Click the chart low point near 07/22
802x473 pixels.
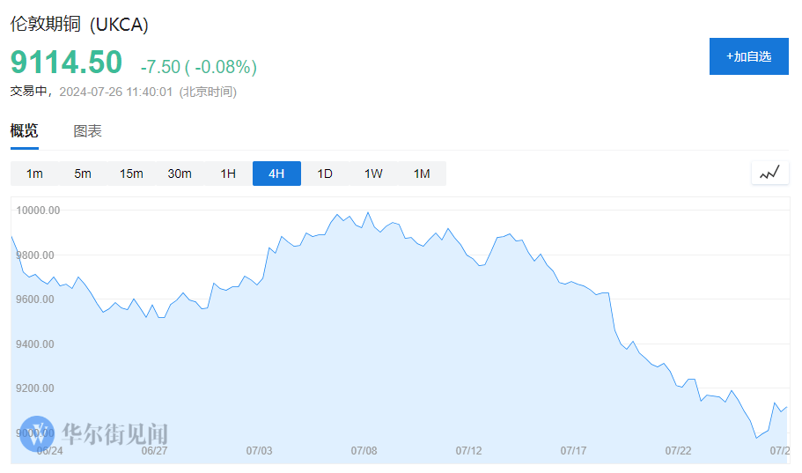755,438
